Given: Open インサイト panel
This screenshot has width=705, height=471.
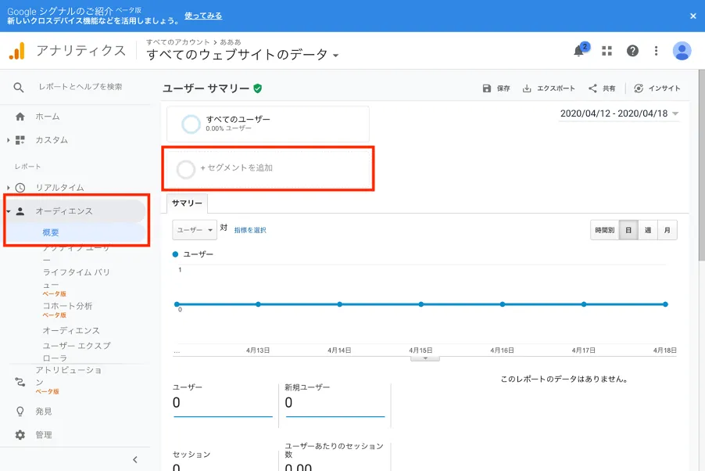Looking at the screenshot, I should point(657,88).
